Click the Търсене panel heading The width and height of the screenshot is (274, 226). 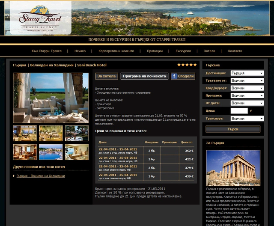(213, 65)
